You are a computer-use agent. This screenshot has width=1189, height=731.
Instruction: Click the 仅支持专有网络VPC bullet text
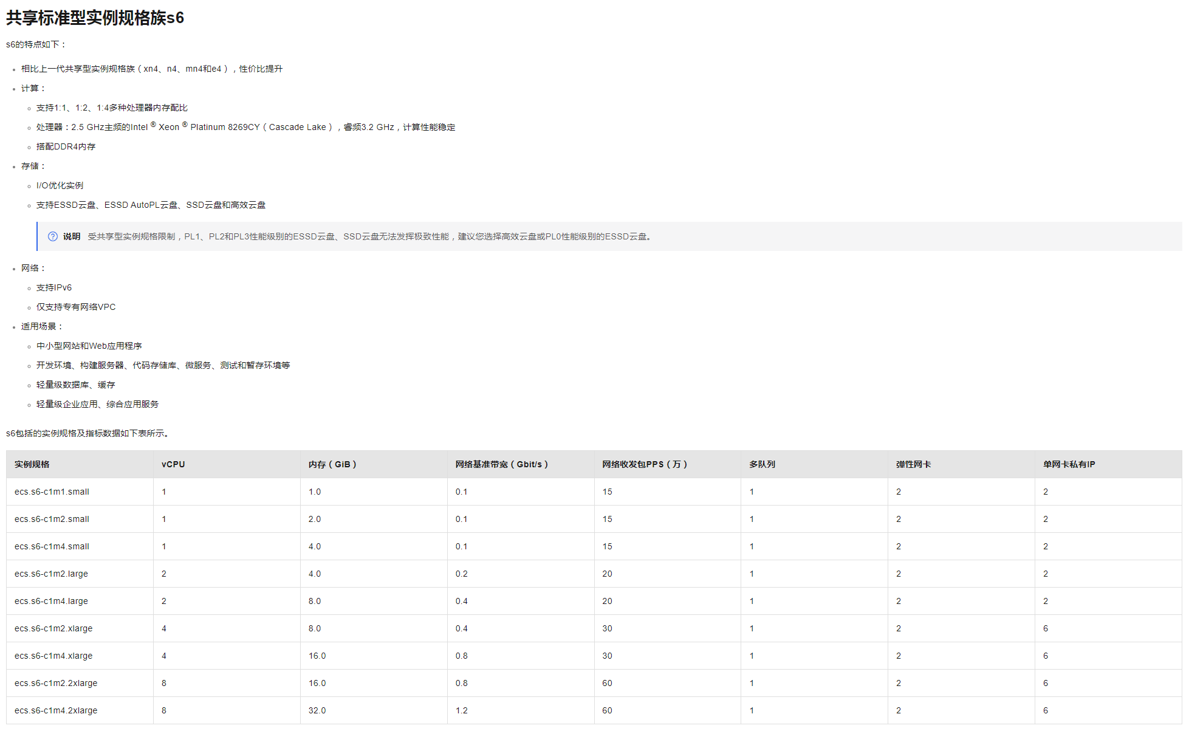(x=76, y=307)
